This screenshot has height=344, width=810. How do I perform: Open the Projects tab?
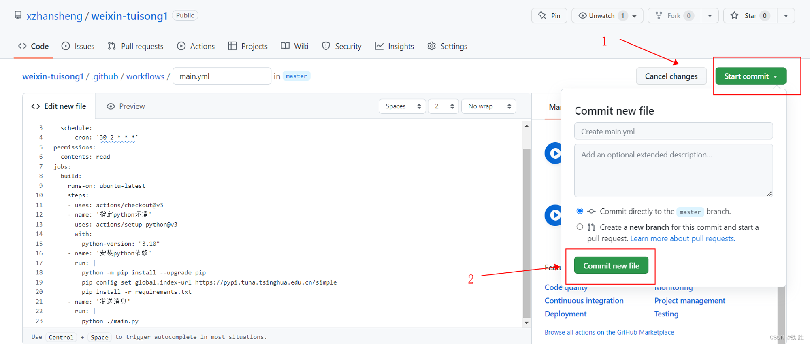(248, 46)
